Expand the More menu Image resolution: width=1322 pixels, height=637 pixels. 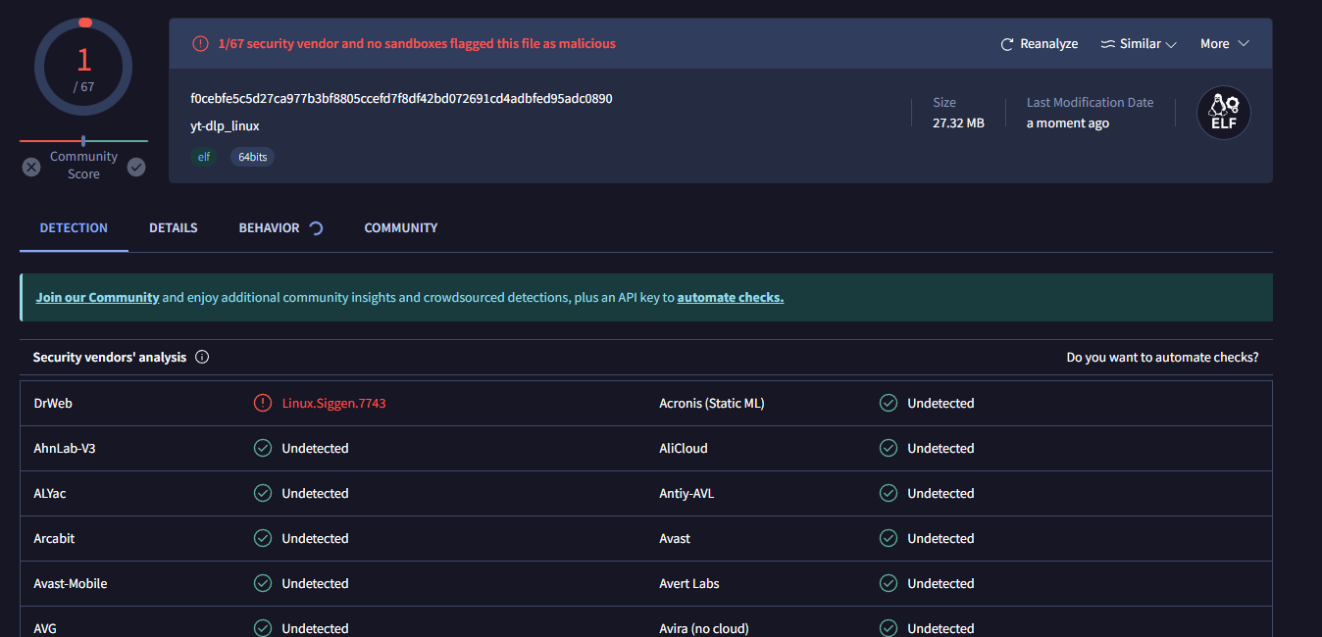tap(1224, 44)
